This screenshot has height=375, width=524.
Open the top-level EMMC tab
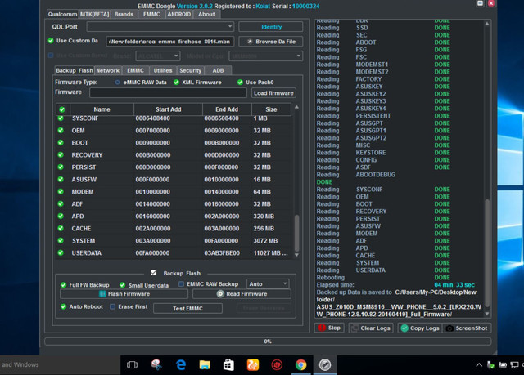(151, 14)
